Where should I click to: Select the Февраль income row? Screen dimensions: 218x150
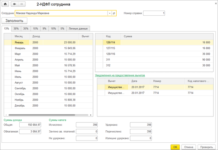pyautogui.click(x=48, y=48)
